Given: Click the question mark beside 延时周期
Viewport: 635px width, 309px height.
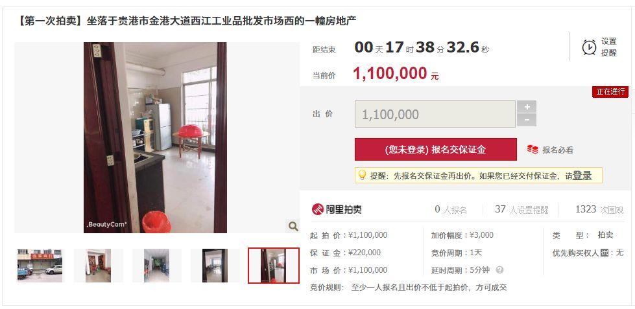Looking at the screenshot, I should click(499, 269).
